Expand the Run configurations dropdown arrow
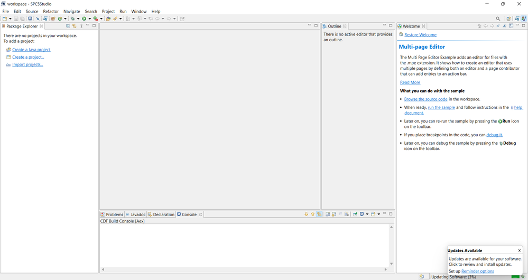528x280 pixels. pyautogui.click(x=89, y=19)
